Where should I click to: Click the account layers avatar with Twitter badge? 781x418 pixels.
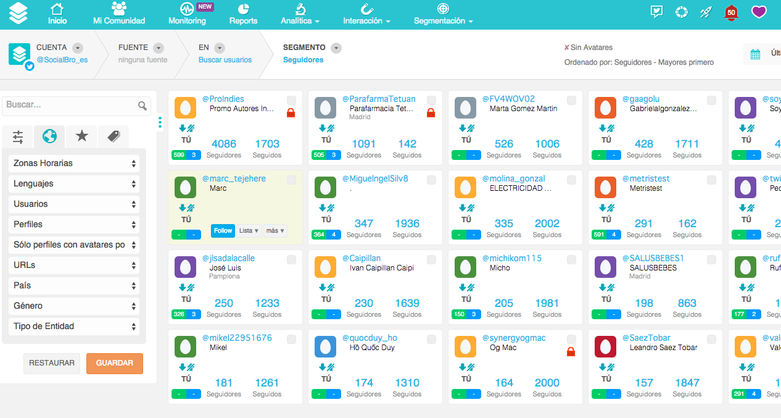coord(20,55)
